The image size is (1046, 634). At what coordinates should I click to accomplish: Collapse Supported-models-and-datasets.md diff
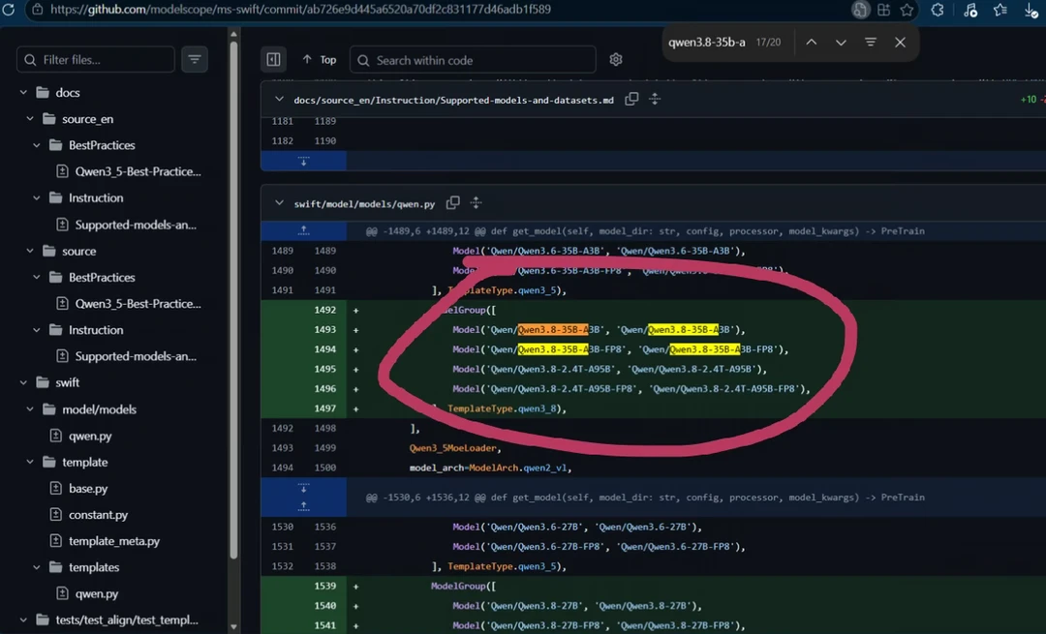pos(279,100)
